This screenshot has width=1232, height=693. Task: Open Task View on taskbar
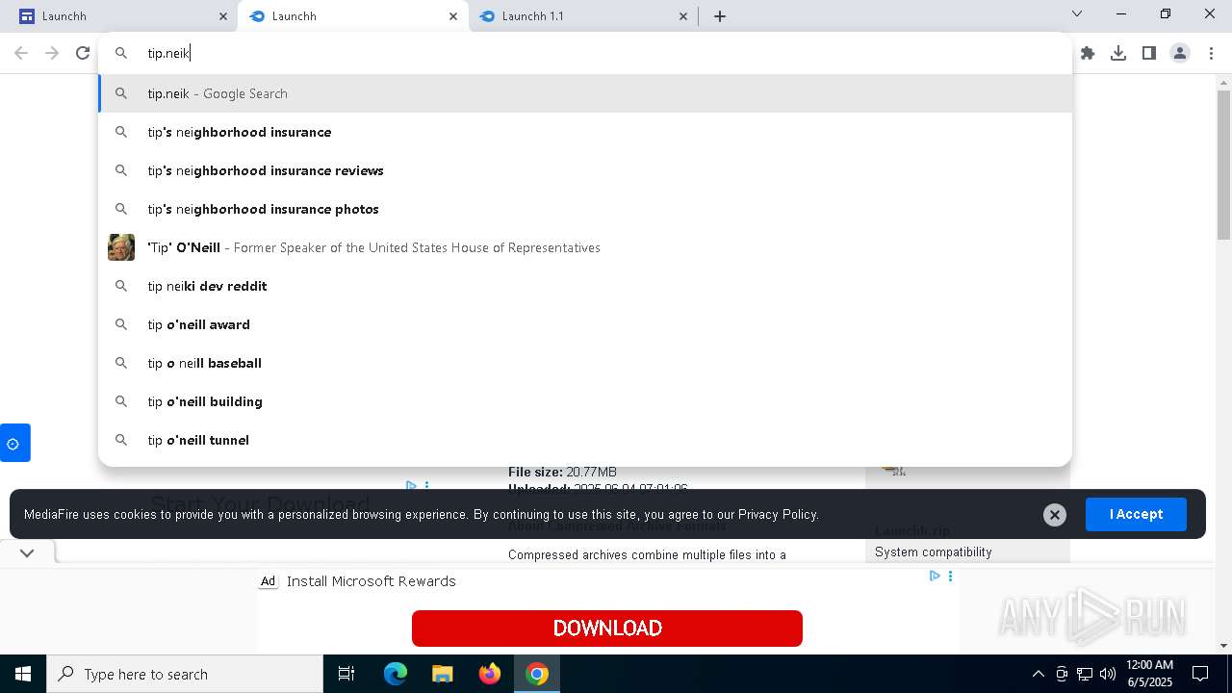click(x=346, y=674)
